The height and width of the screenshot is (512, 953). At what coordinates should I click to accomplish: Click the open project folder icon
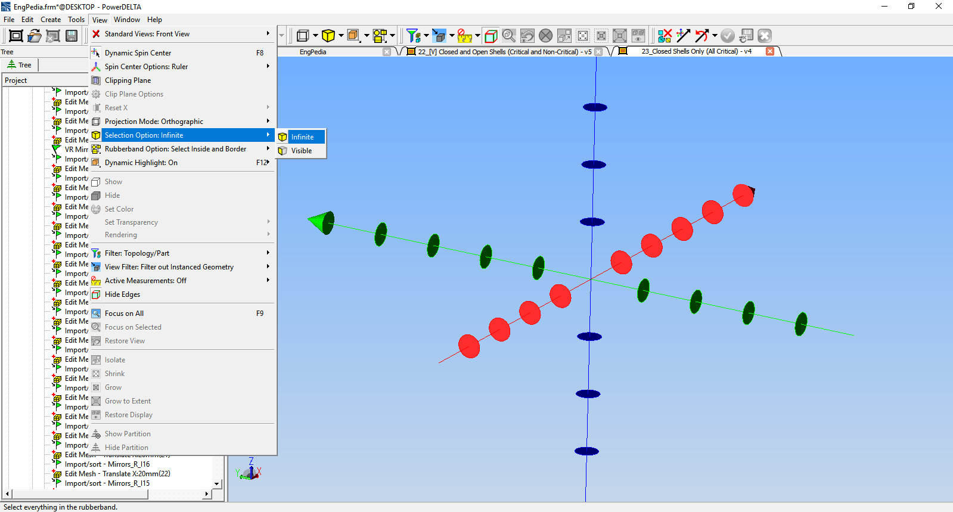pos(35,36)
